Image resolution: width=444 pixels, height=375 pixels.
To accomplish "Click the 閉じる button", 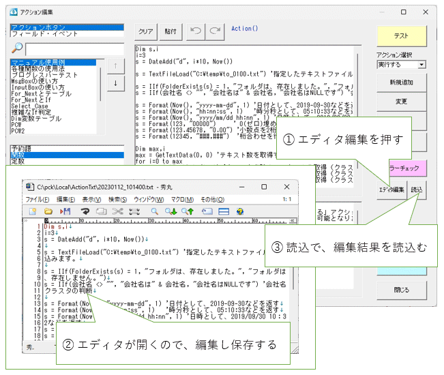I will [401, 290].
